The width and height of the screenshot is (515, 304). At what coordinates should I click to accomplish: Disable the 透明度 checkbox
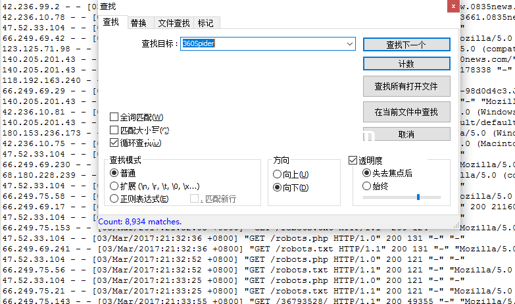pyautogui.click(x=353, y=161)
